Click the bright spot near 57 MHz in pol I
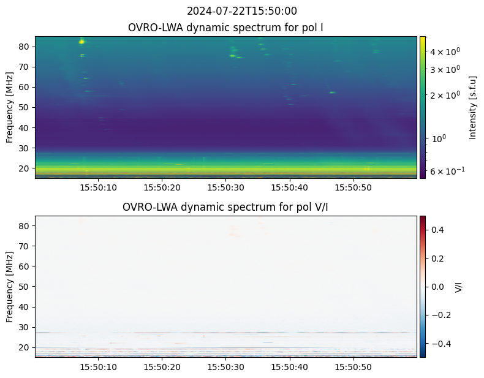 click(x=332, y=93)
